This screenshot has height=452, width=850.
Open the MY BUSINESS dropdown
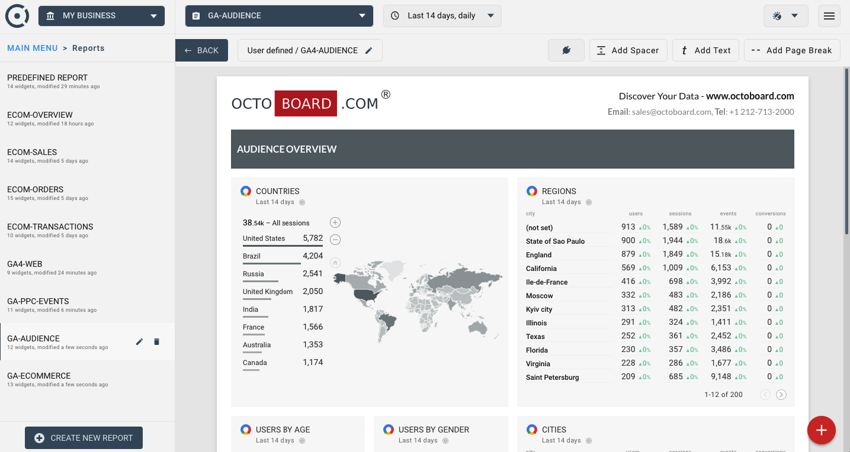point(101,16)
